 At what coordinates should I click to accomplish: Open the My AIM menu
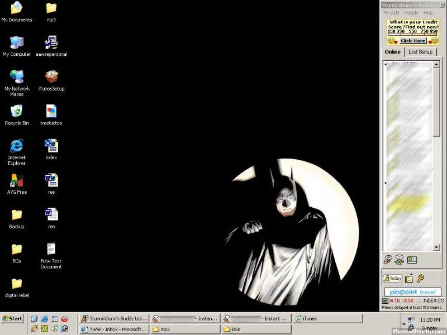pos(391,13)
